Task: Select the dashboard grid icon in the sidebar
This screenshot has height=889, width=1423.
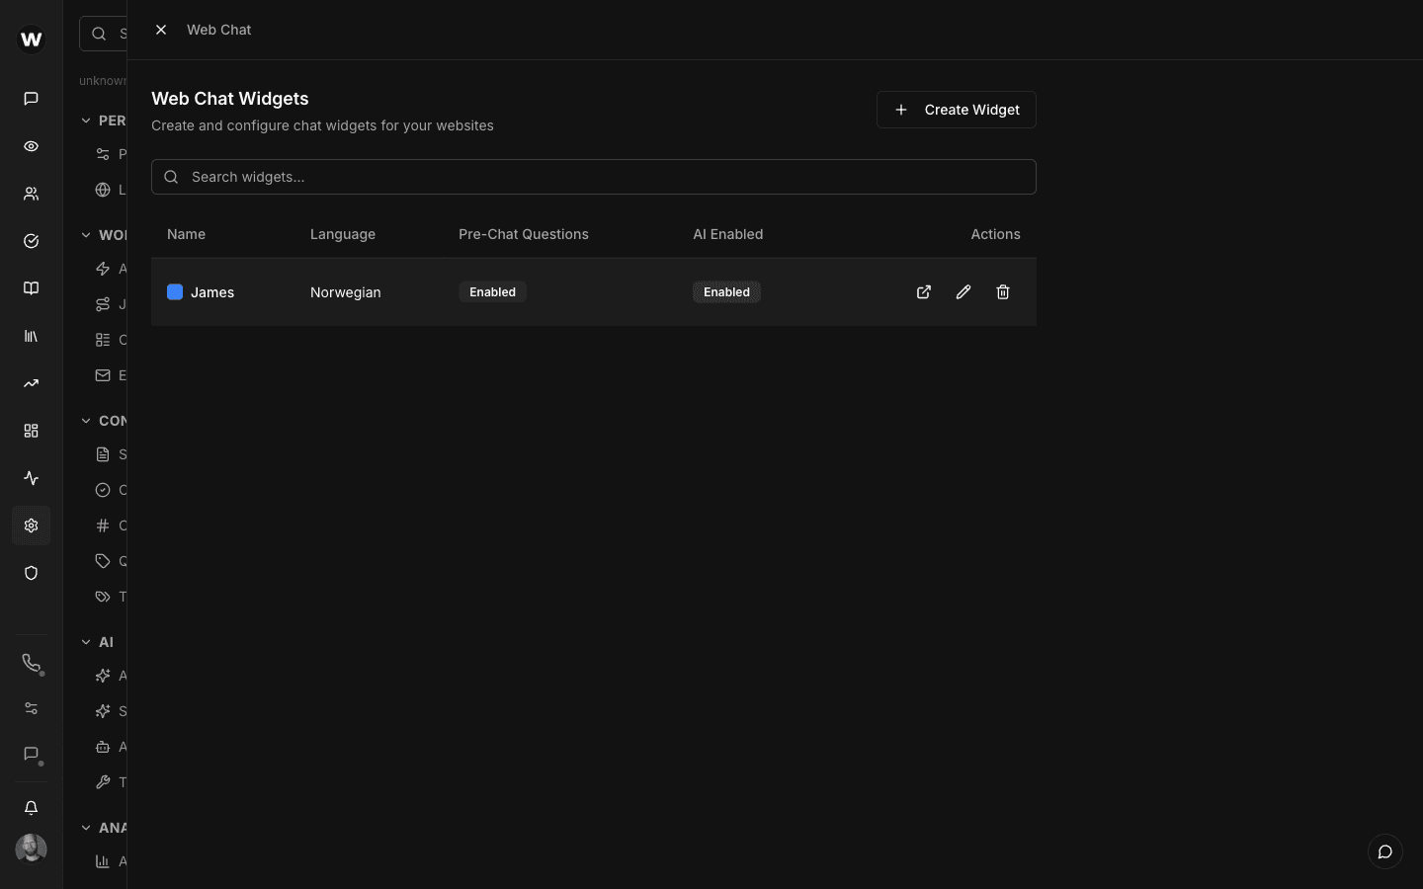Action: tap(31, 431)
